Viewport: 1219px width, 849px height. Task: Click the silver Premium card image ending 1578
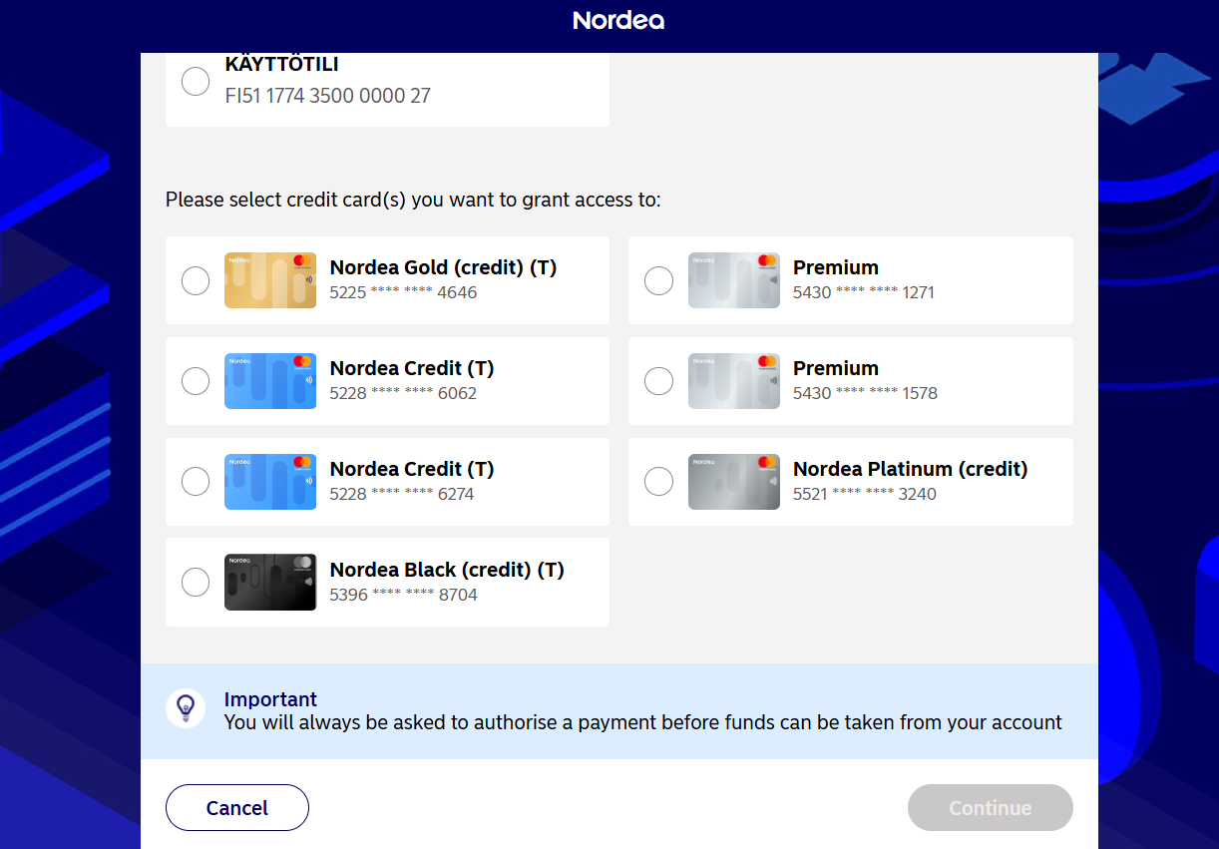click(734, 381)
